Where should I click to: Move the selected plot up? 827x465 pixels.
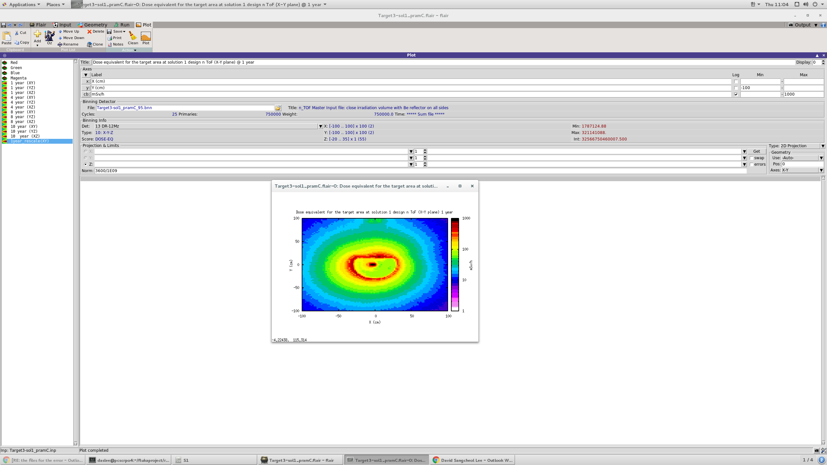pyautogui.click(x=69, y=31)
